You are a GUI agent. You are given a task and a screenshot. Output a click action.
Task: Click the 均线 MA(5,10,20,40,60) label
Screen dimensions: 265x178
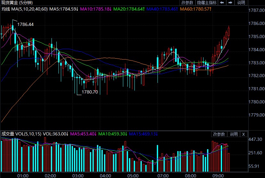tap(25, 9)
